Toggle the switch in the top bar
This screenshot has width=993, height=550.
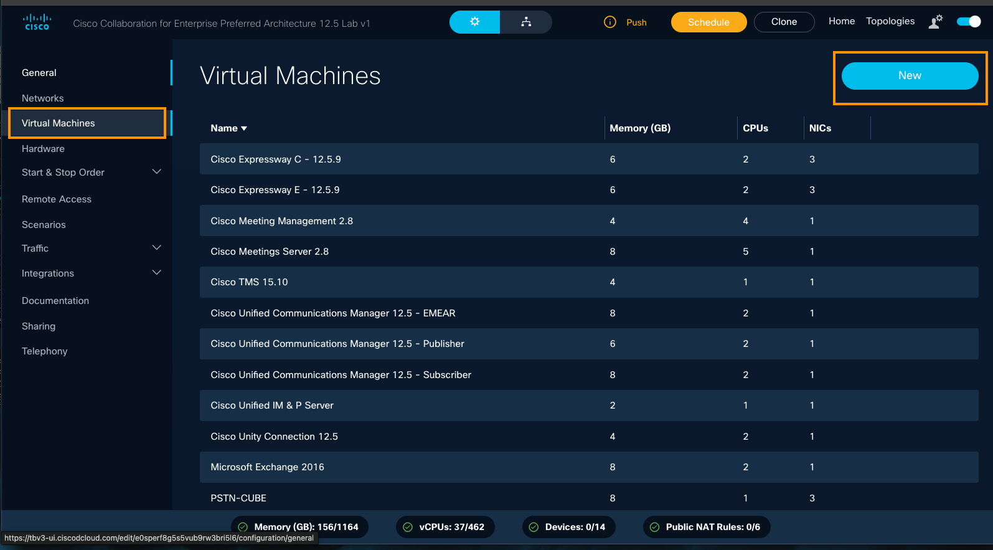pyautogui.click(x=969, y=22)
